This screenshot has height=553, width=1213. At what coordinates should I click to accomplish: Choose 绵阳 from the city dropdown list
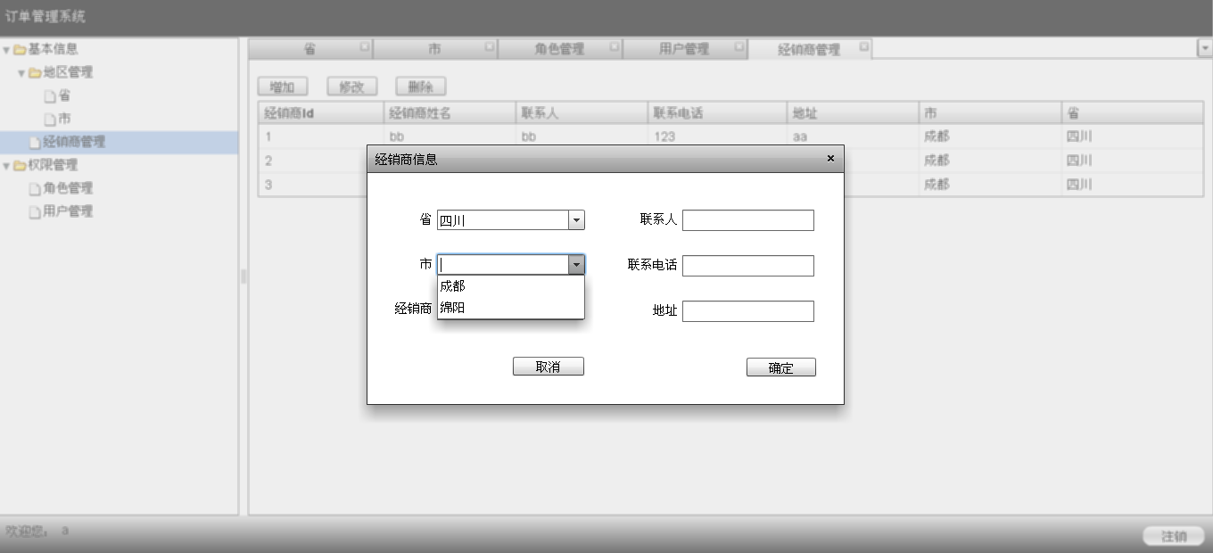coord(511,308)
